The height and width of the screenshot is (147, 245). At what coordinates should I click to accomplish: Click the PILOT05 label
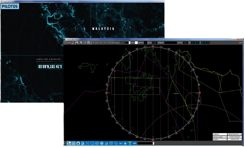coord(10,6)
